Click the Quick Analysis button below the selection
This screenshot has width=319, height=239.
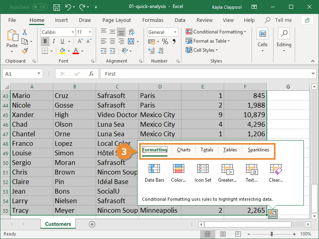coord(272,214)
